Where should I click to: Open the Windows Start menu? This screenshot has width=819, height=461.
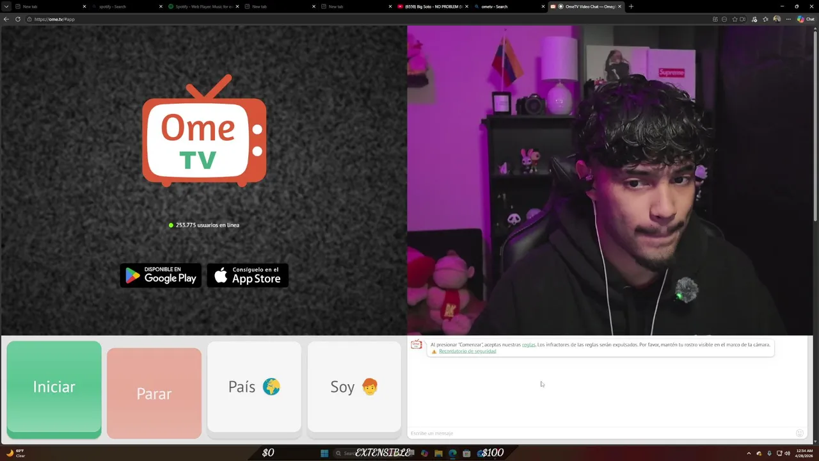[x=324, y=453]
